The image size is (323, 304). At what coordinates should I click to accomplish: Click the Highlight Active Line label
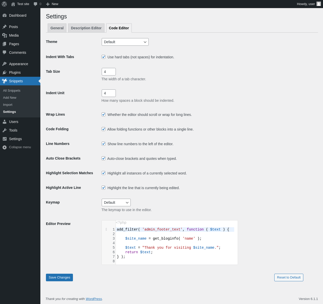pos(63,188)
